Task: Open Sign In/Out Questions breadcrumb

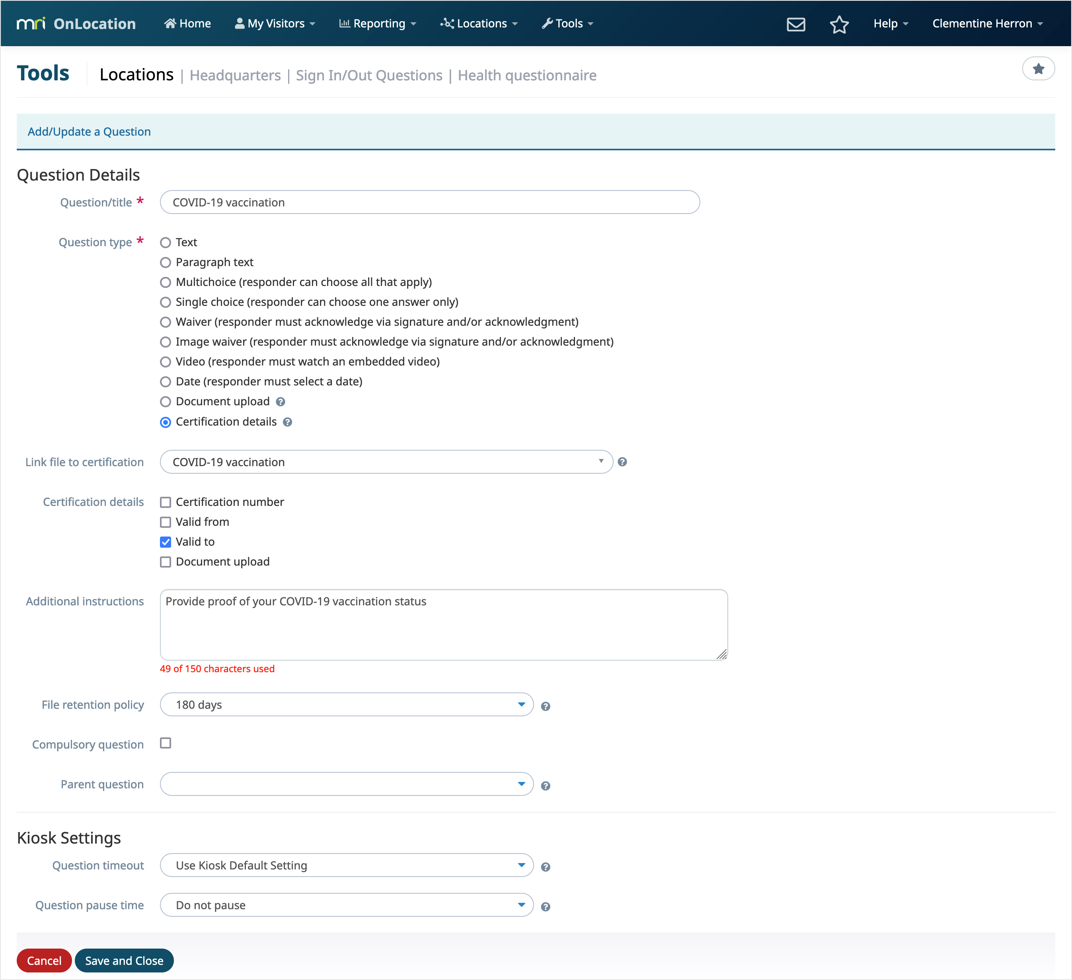Action: [369, 76]
